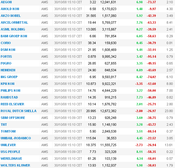Image resolution: width=175 pixels, height=168 pixels.
Task: Select TOMTOM price 5.90
Action: pos(93,132)
